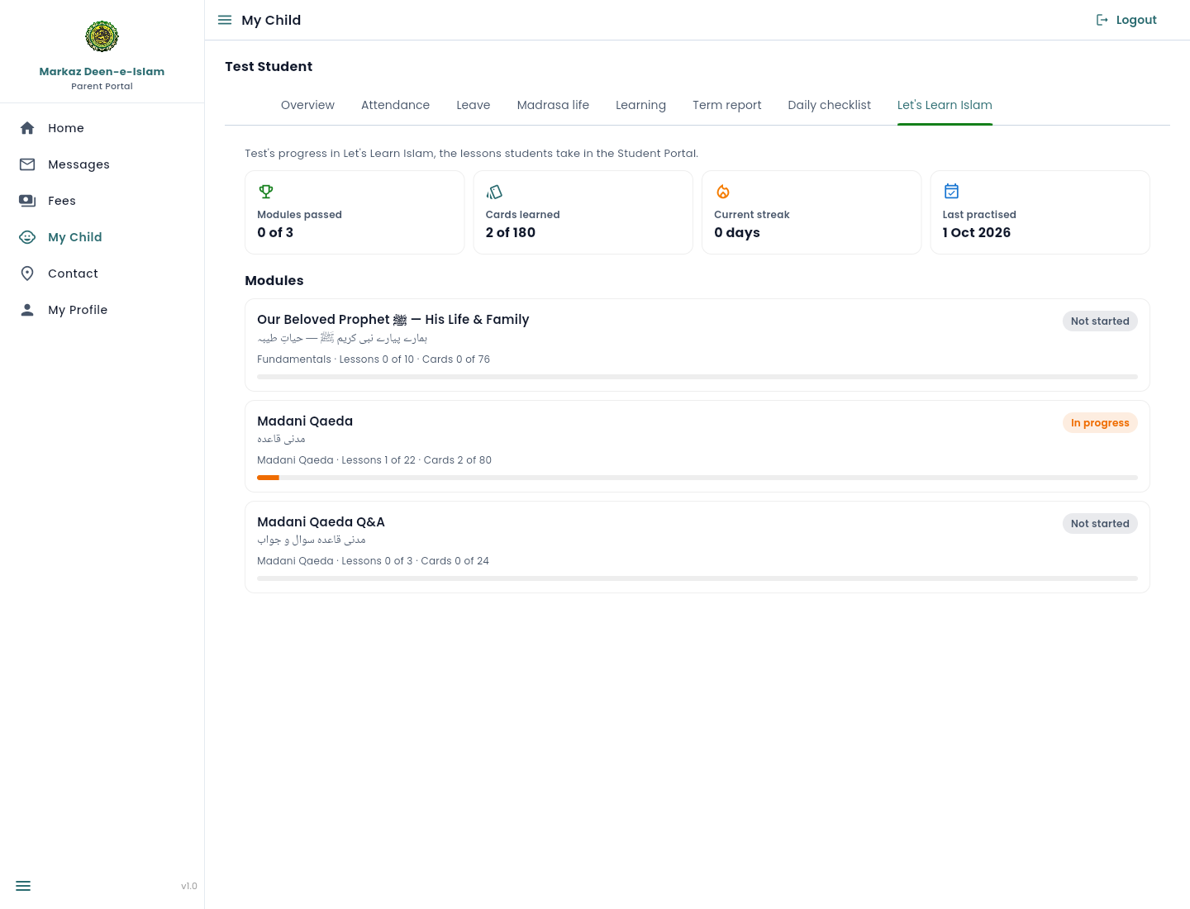Click the '0 of 3' modules passed value
Image resolution: width=1190 pixels, height=909 pixels.
pos(275,233)
